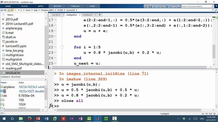Click 16.920 in the address path

(x=60, y=10)
